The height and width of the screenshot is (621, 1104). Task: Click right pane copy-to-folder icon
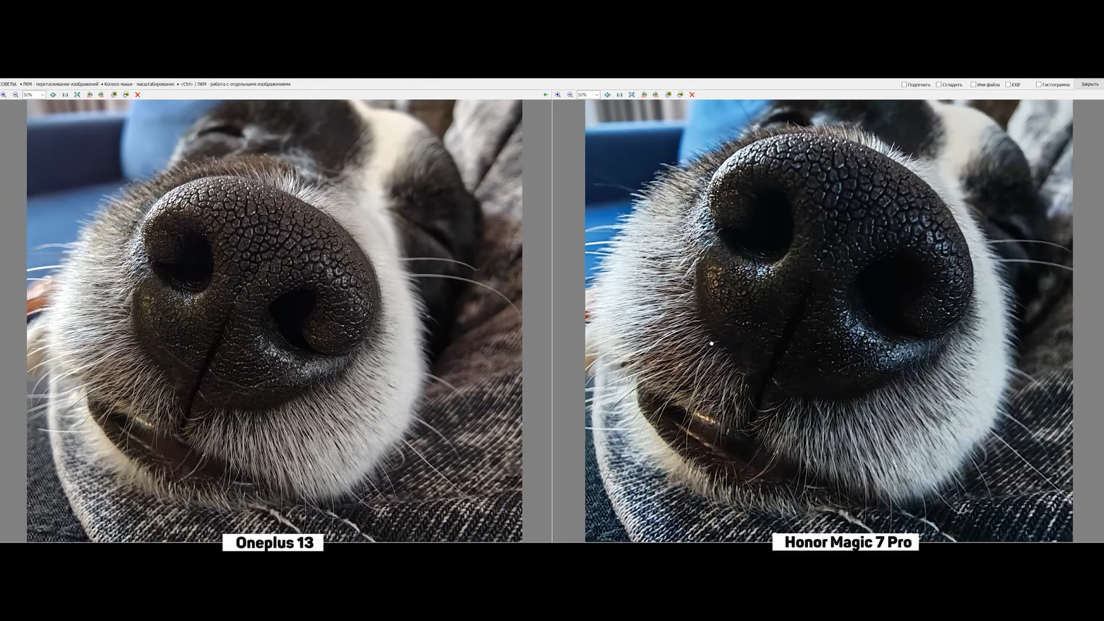668,95
